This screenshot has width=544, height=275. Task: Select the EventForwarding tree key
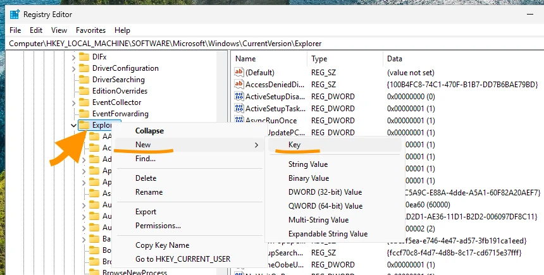120,114
